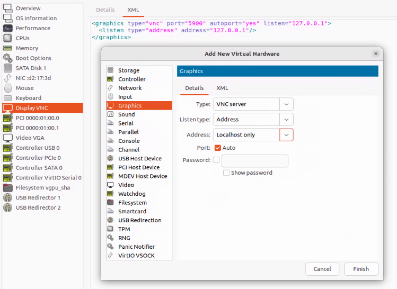This screenshot has height=289, width=397.
Task: Click the PCI 0000:01:00.0 card icon
Action: (7, 118)
